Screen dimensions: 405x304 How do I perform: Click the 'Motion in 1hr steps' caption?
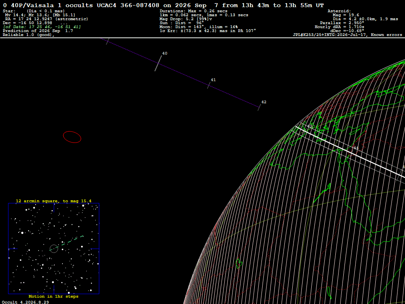[x=53, y=296]
